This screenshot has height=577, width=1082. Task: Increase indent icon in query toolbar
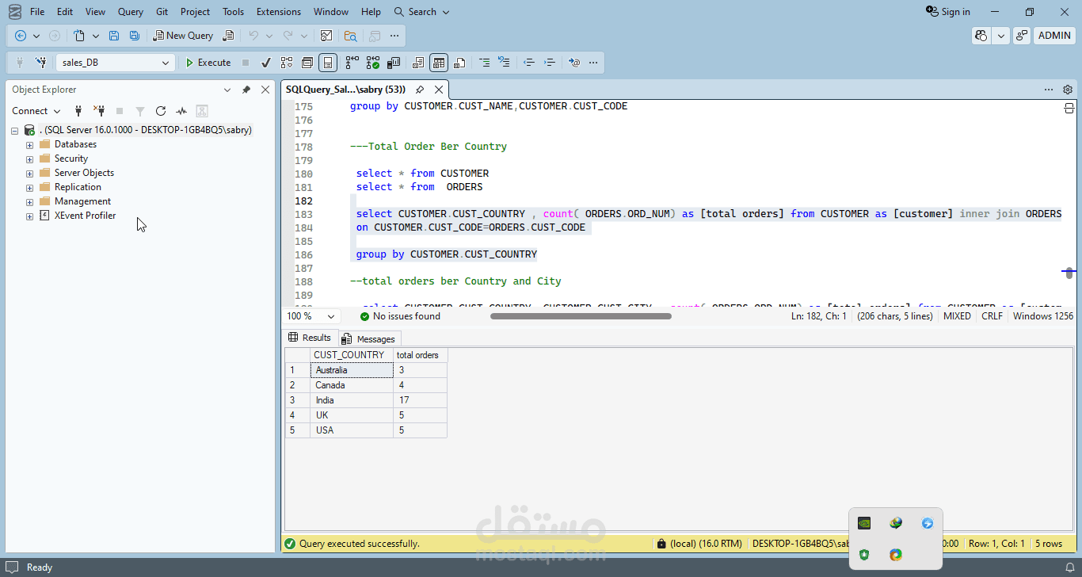pyautogui.click(x=550, y=63)
